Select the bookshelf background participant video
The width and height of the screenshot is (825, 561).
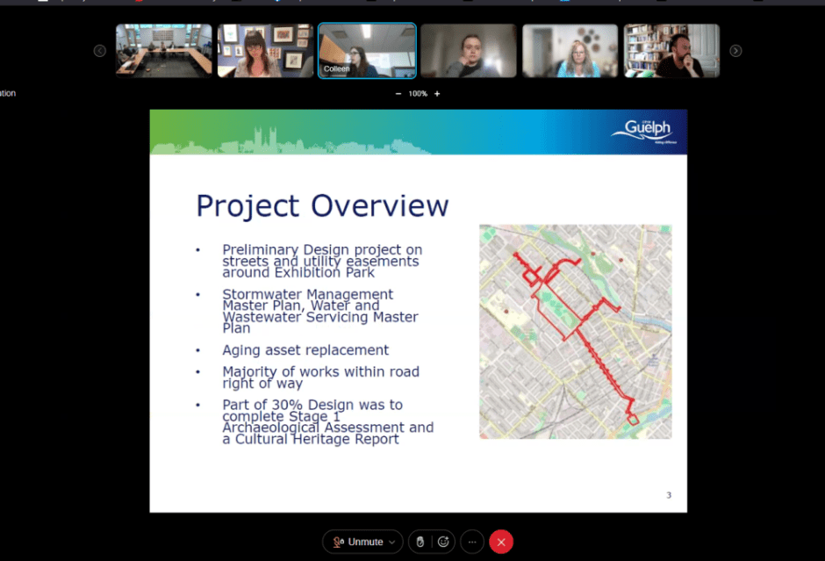tap(671, 51)
